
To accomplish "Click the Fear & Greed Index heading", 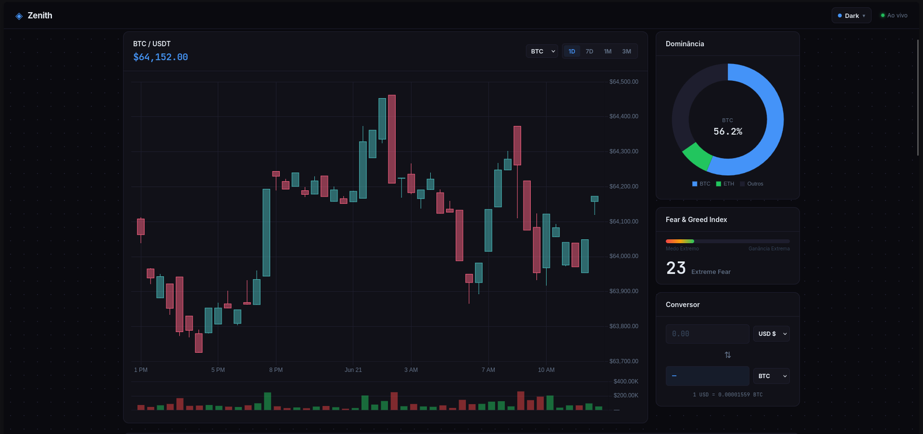I will tap(696, 220).
